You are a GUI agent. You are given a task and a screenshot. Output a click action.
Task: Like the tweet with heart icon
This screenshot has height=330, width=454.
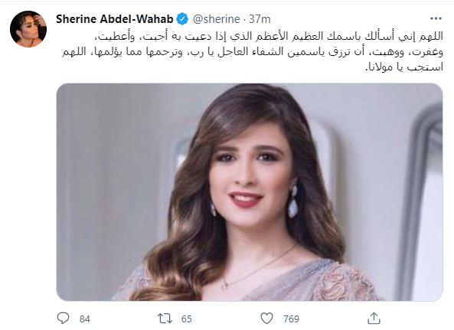coord(266,318)
